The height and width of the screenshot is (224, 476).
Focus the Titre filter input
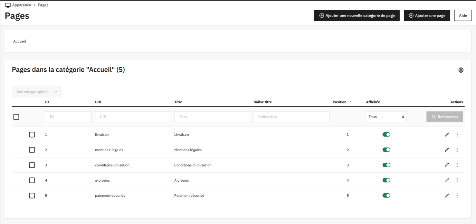(x=212, y=117)
